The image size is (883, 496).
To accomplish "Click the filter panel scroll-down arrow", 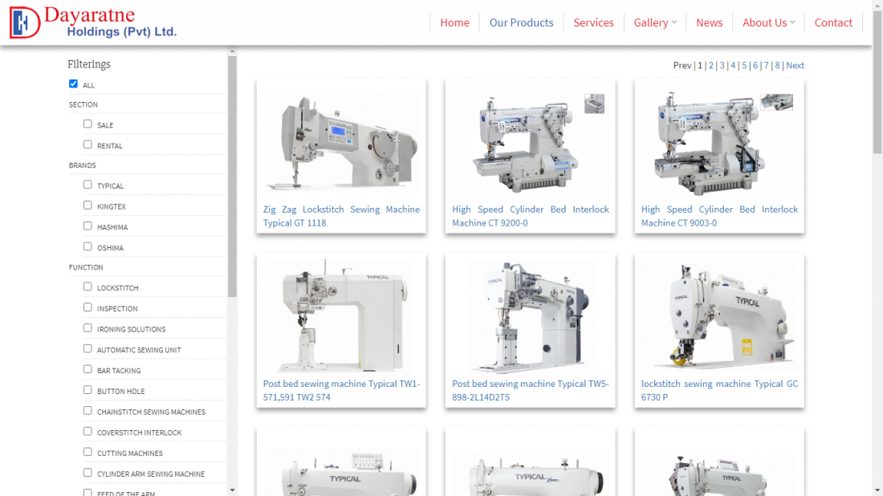I will click(232, 490).
